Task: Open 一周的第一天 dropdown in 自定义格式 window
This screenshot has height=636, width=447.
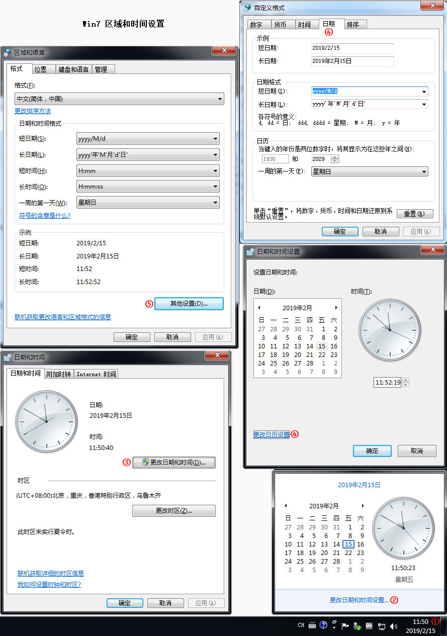Action: pyautogui.click(x=370, y=171)
